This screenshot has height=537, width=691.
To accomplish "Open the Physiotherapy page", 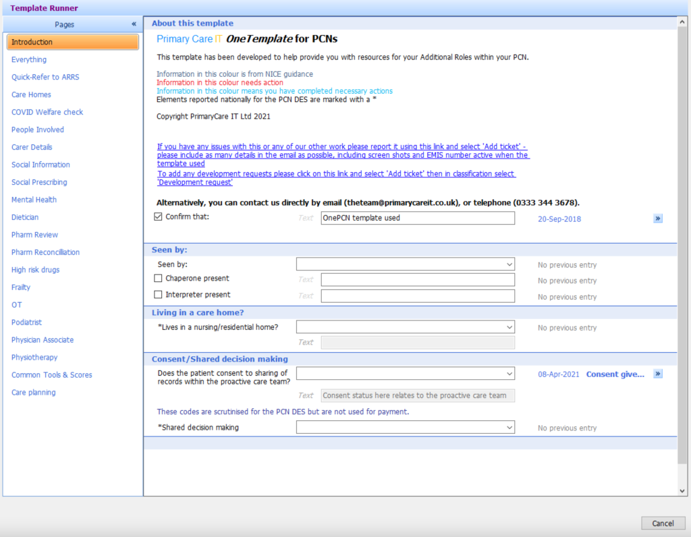I will 34,358.
